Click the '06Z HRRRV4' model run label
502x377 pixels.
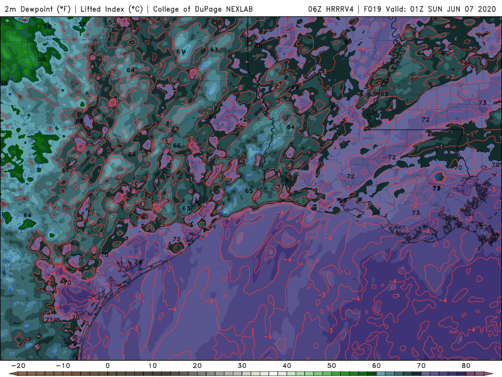point(331,9)
